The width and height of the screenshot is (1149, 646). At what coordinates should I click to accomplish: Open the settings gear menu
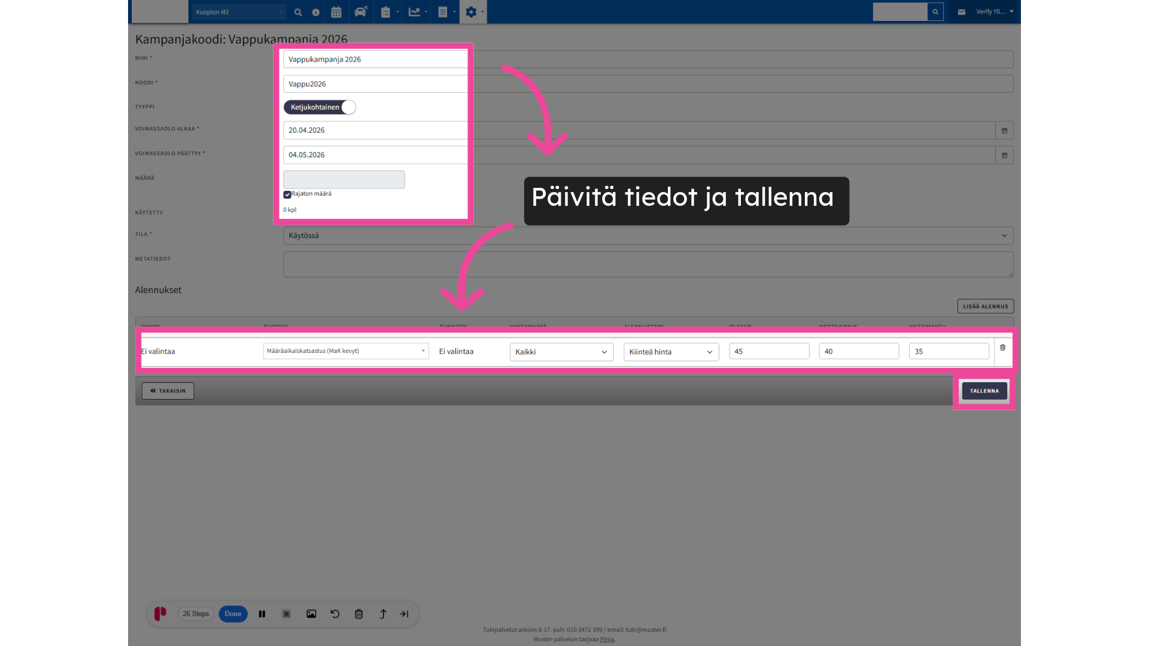point(473,12)
